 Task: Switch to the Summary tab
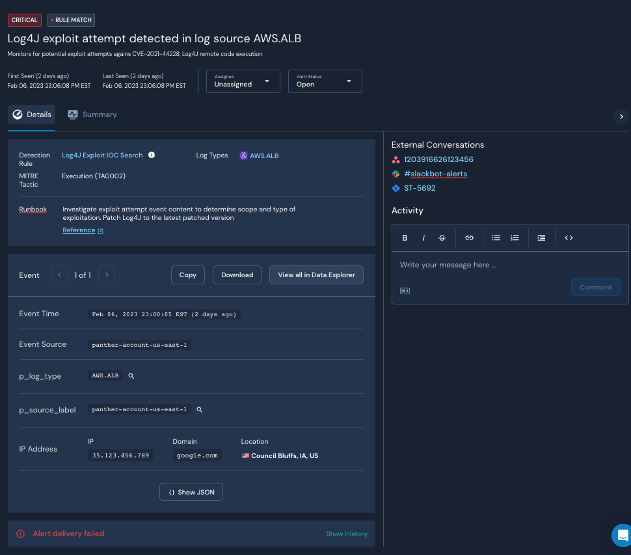92,115
